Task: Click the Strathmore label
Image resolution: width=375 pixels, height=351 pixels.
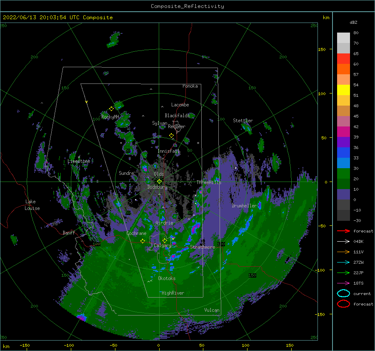Action: [x=202, y=247]
